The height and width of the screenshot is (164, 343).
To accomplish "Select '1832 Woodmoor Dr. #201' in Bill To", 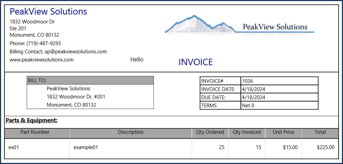I will click(x=76, y=96).
